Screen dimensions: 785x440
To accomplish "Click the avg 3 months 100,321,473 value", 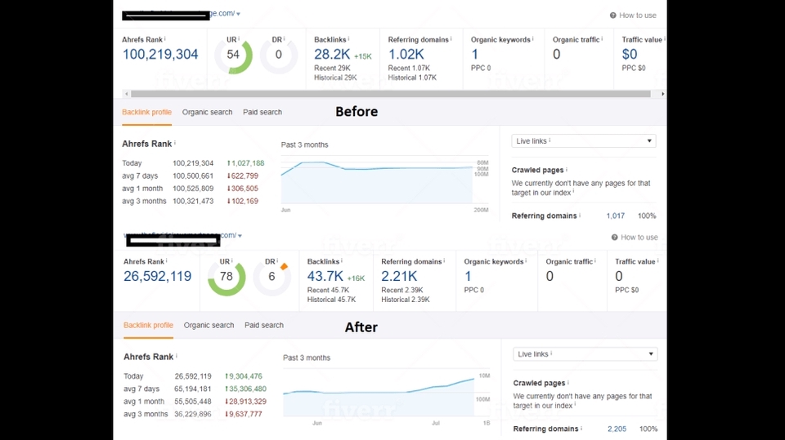I will [x=193, y=201].
